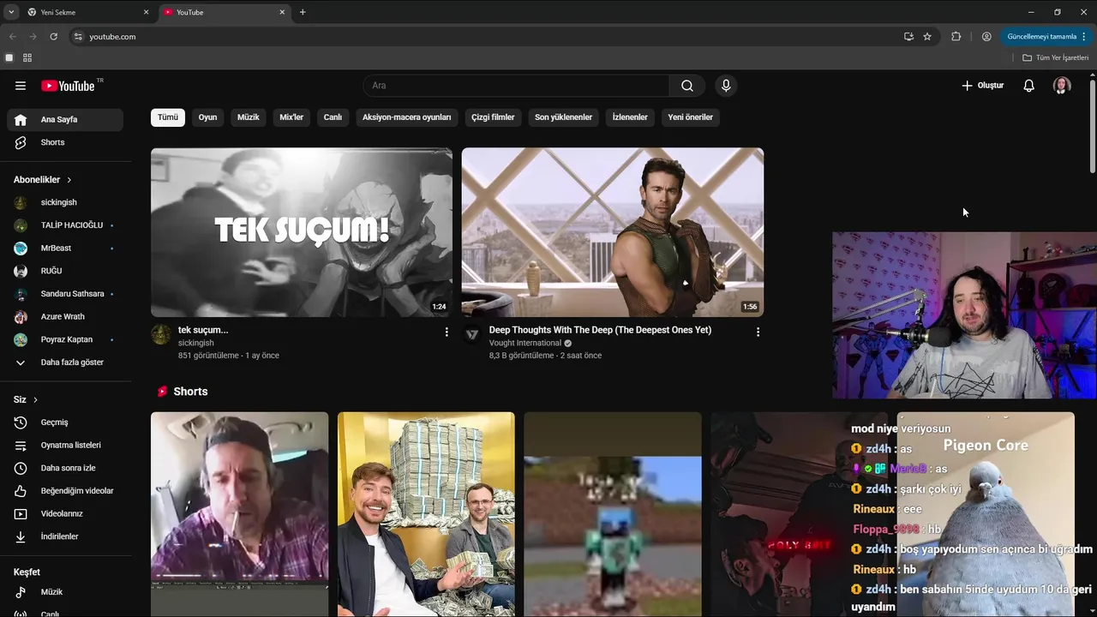
Task: Click the Oluştur create button
Action: point(983,86)
